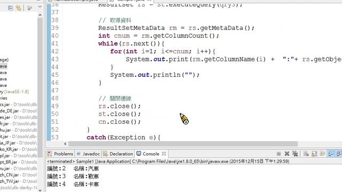Image resolution: width=342 pixels, height=192 pixels.
Task: Click console output line 編號:4 名稱:卡車
Action: pos(73,184)
